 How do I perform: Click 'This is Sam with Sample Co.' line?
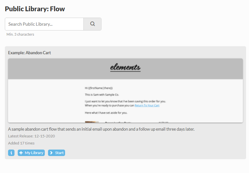[102, 95]
